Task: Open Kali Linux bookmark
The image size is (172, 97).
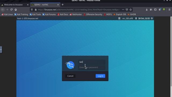Action: tap(7, 14)
